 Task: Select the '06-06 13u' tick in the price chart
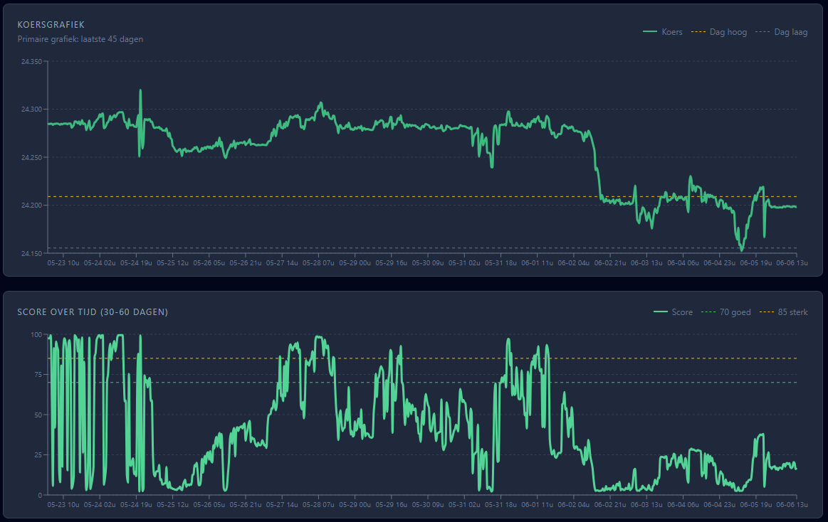[792, 262]
